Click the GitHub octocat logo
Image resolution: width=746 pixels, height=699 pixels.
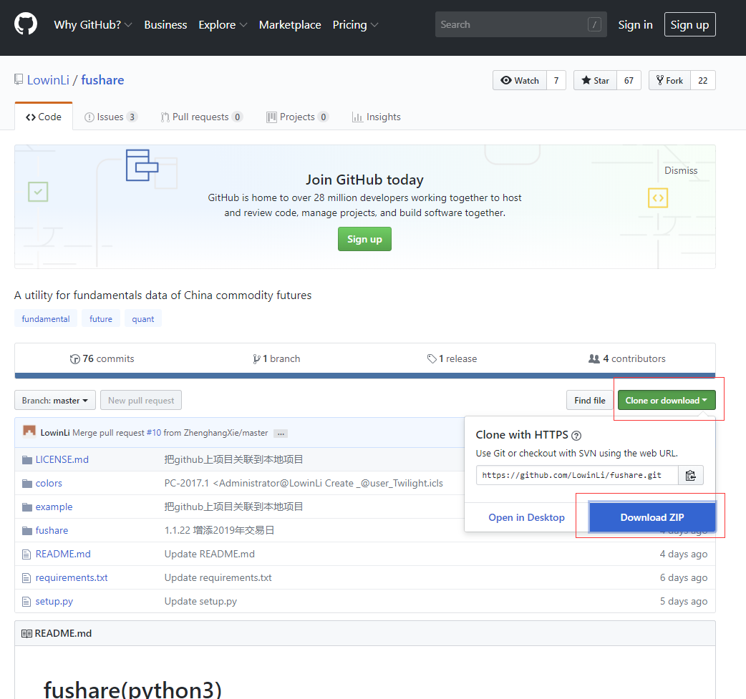[x=26, y=24]
